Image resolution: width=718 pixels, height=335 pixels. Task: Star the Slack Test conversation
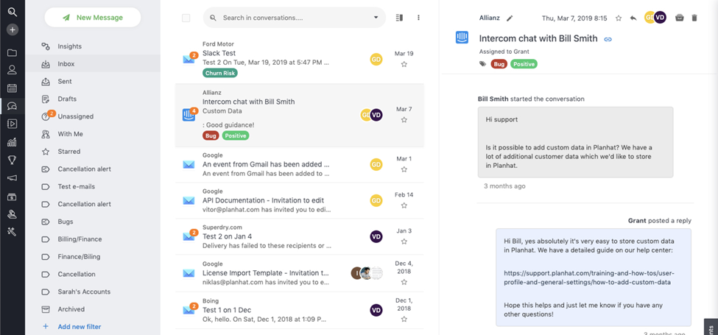404,65
